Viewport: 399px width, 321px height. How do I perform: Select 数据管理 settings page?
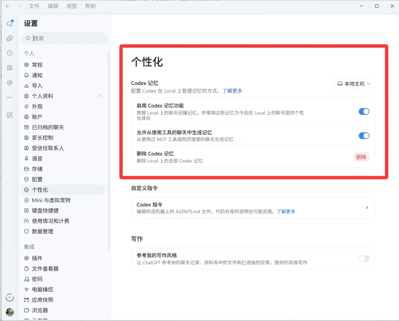pyautogui.click(x=63, y=232)
